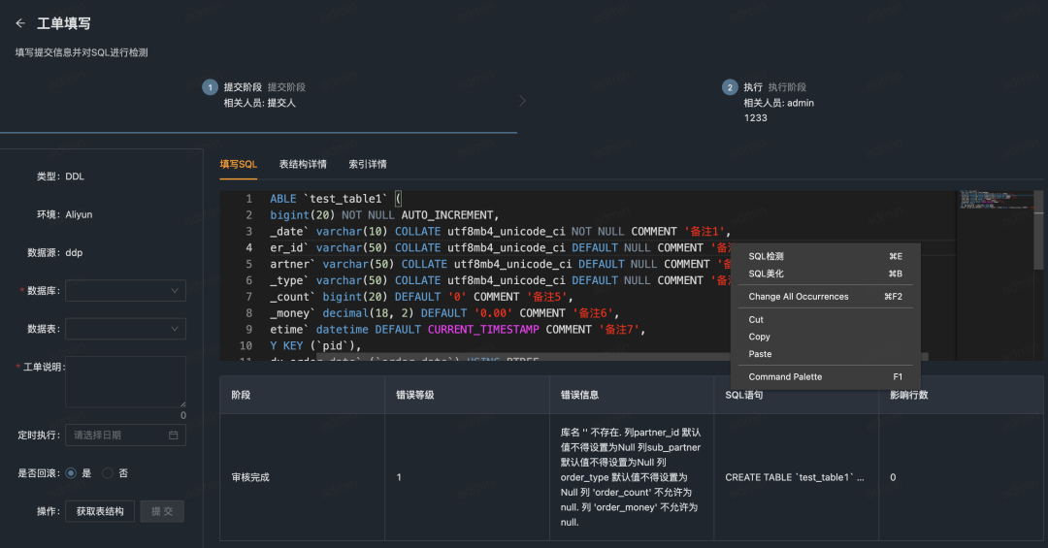This screenshot has width=1048, height=548.
Task: Click the 提交 button
Action: click(x=162, y=511)
